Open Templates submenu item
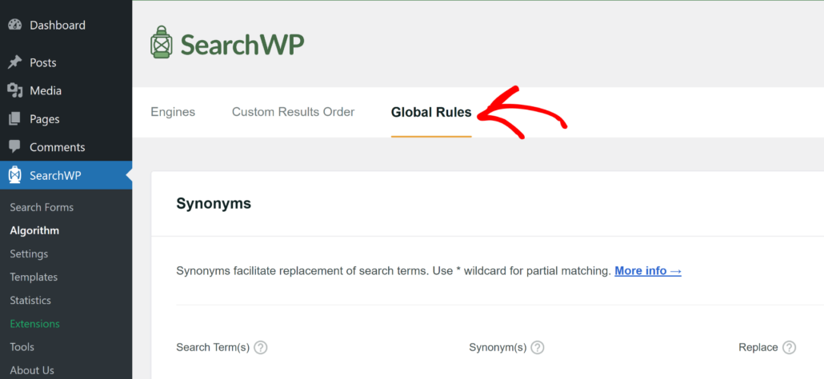This screenshot has width=824, height=379. click(x=34, y=277)
